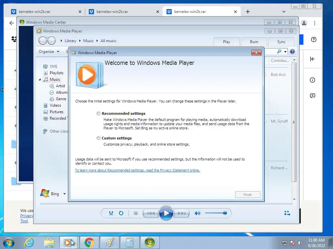Open the Burn tab in Media Player
This screenshot has width=333, height=249.
click(254, 42)
